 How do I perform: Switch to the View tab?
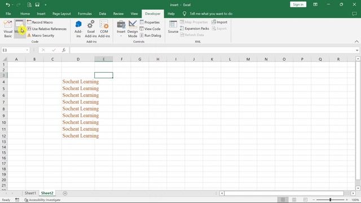coord(134,14)
